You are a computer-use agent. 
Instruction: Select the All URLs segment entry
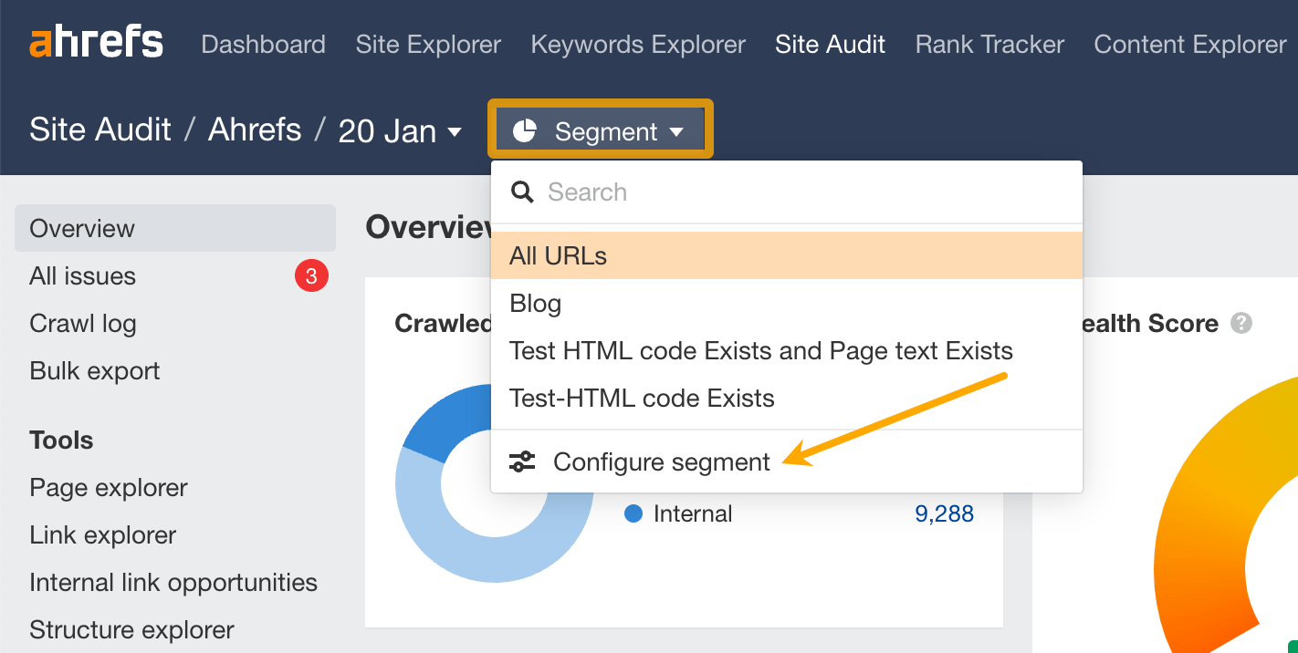pos(560,255)
